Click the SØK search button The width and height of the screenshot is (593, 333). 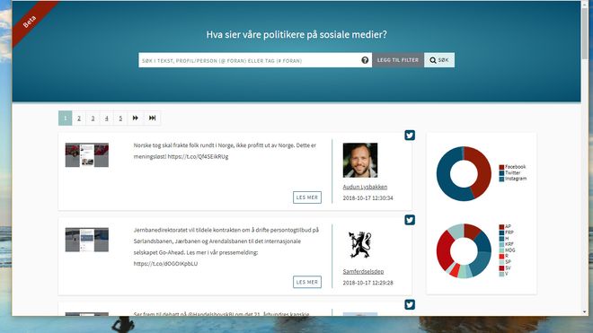coord(439,60)
